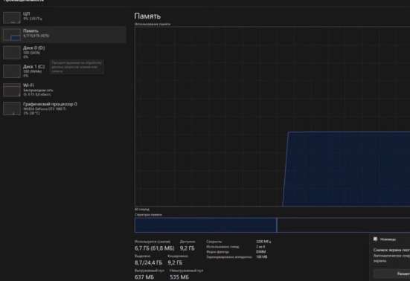Select the Wi-Fi performance item
The height and width of the screenshot is (281, 410).
(63, 89)
